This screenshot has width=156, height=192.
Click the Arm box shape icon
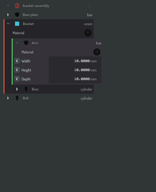[x=26, y=43]
